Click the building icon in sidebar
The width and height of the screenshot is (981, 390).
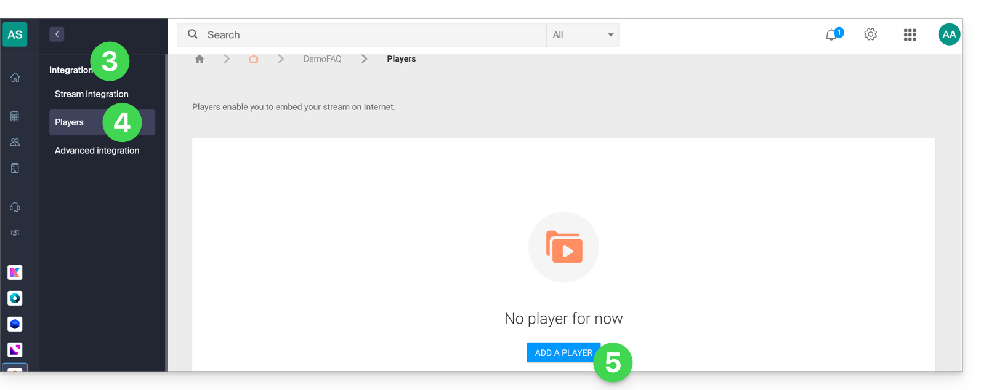[x=15, y=168]
